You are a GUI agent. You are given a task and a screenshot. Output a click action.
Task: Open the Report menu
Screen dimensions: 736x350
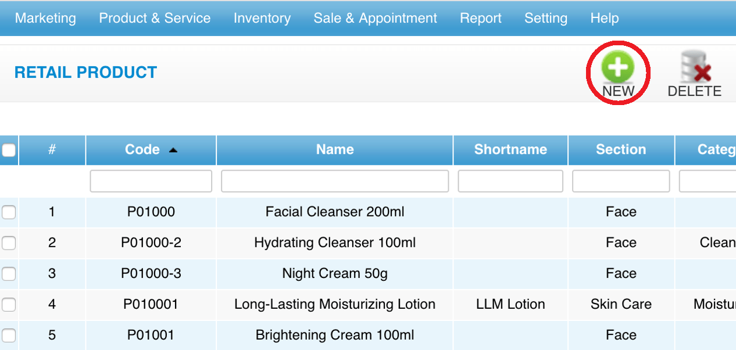click(481, 18)
